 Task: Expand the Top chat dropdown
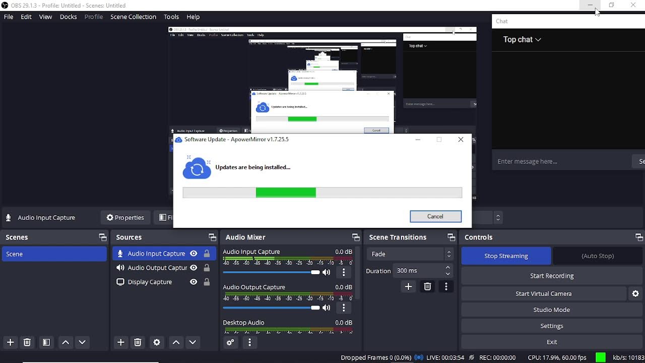[522, 39]
